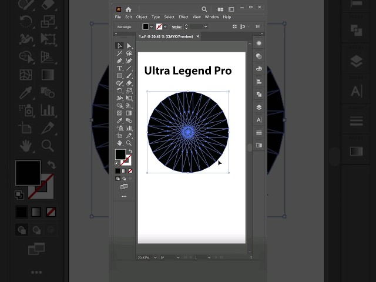This screenshot has height=282, width=376.
Task: Open the artboard navigation dropdown
Action: [209, 257]
